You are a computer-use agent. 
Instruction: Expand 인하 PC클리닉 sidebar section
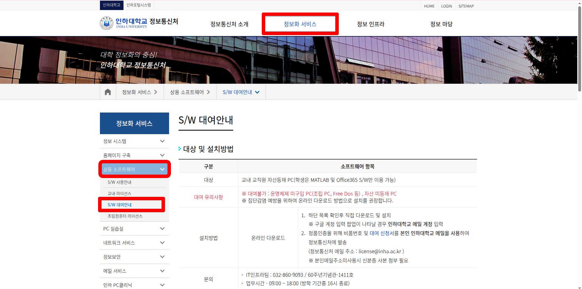[135, 285]
